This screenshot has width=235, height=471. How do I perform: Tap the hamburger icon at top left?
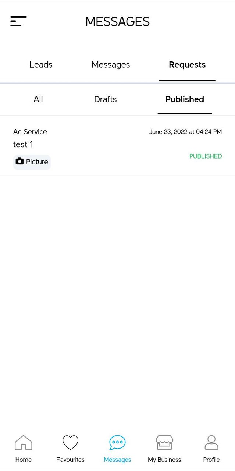pyautogui.click(x=18, y=21)
